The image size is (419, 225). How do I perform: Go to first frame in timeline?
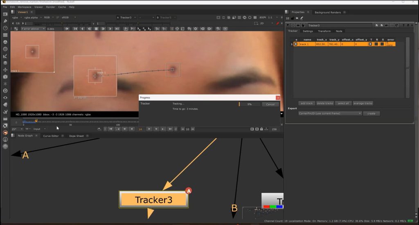(110, 129)
